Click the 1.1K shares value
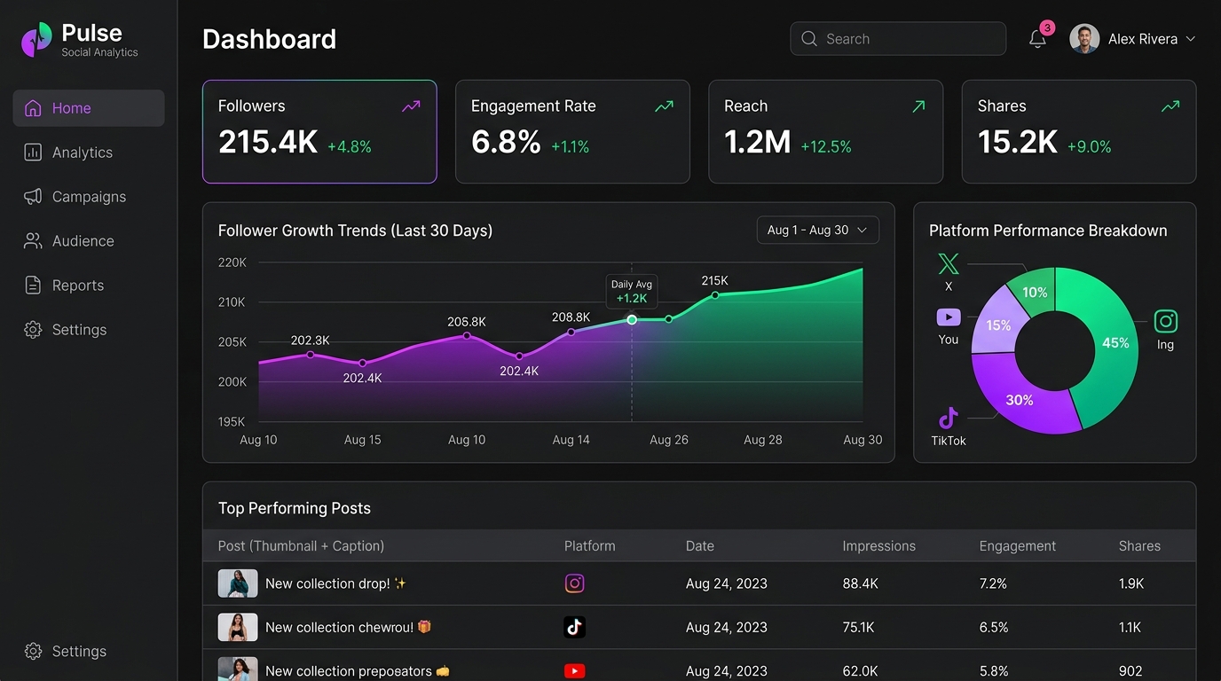The width and height of the screenshot is (1221, 681). (1130, 628)
